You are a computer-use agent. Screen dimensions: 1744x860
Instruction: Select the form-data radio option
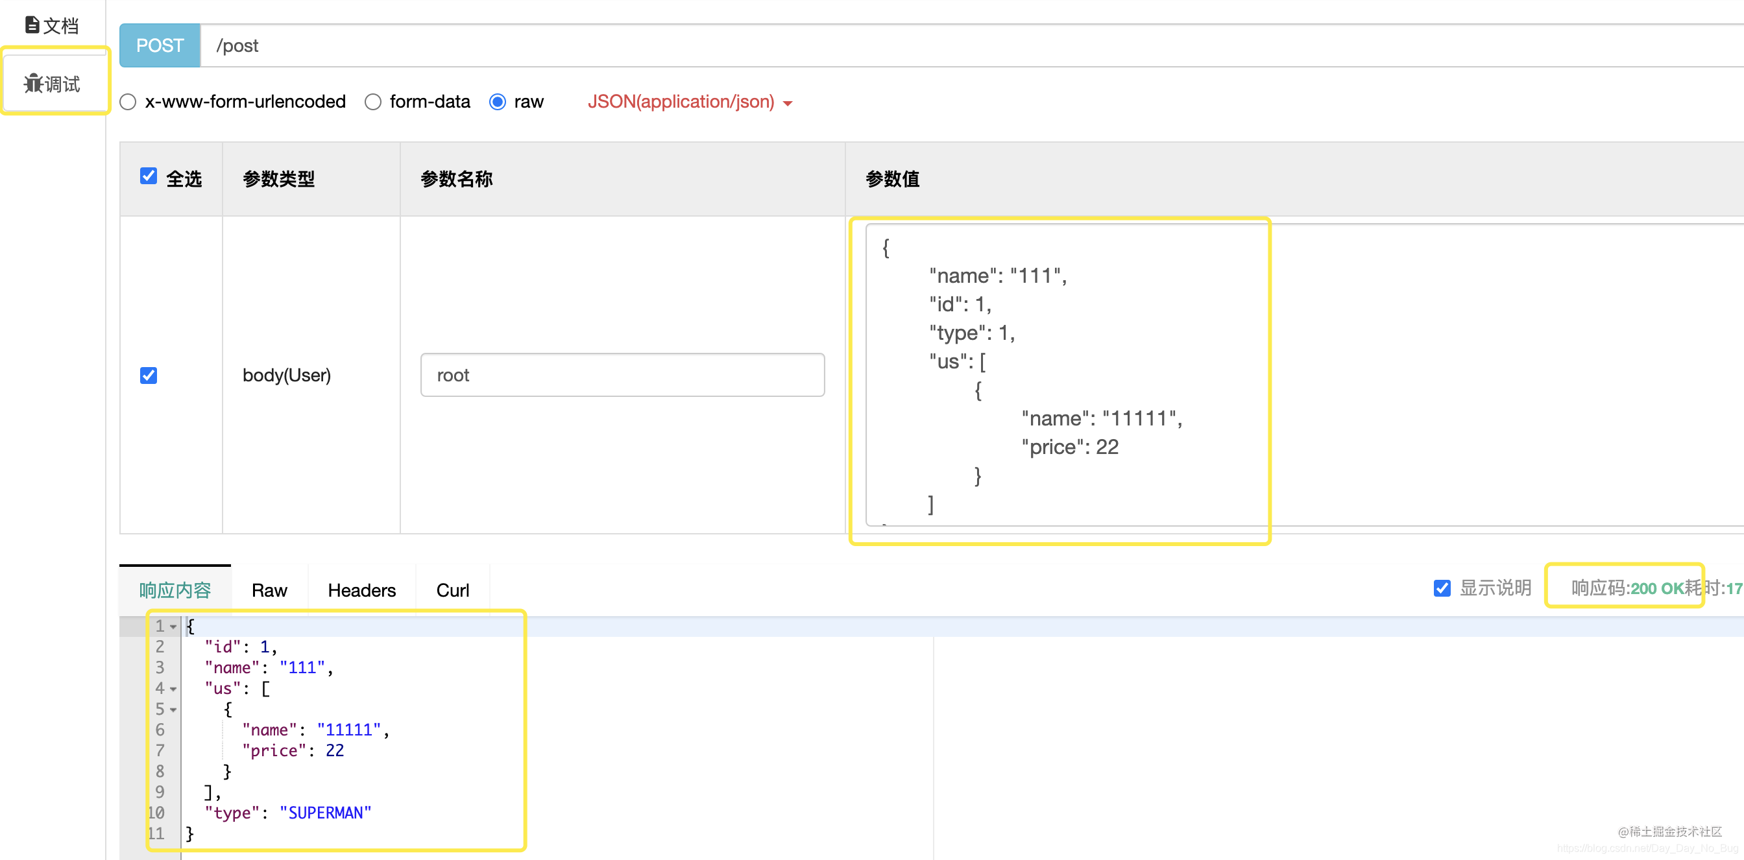click(373, 102)
